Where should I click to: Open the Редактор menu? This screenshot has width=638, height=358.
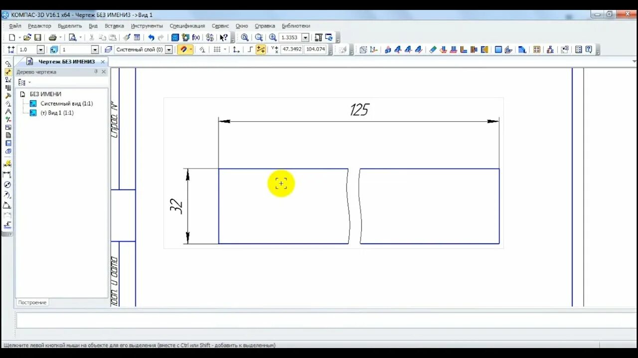pos(39,26)
